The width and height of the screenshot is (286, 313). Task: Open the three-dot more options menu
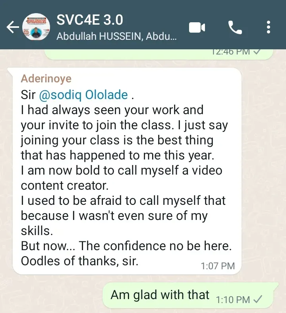point(269,27)
